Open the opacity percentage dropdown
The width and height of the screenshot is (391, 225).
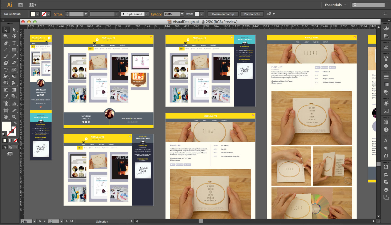[182, 14]
